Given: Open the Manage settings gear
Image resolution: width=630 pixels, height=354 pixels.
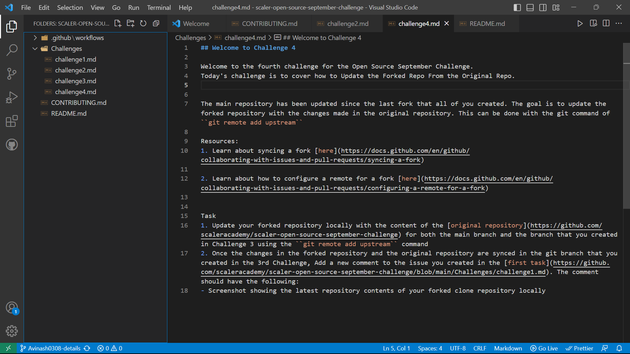Looking at the screenshot, I should click(x=12, y=331).
